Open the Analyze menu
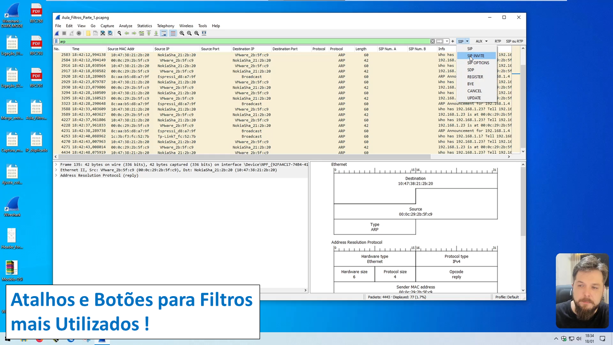 [125, 26]
